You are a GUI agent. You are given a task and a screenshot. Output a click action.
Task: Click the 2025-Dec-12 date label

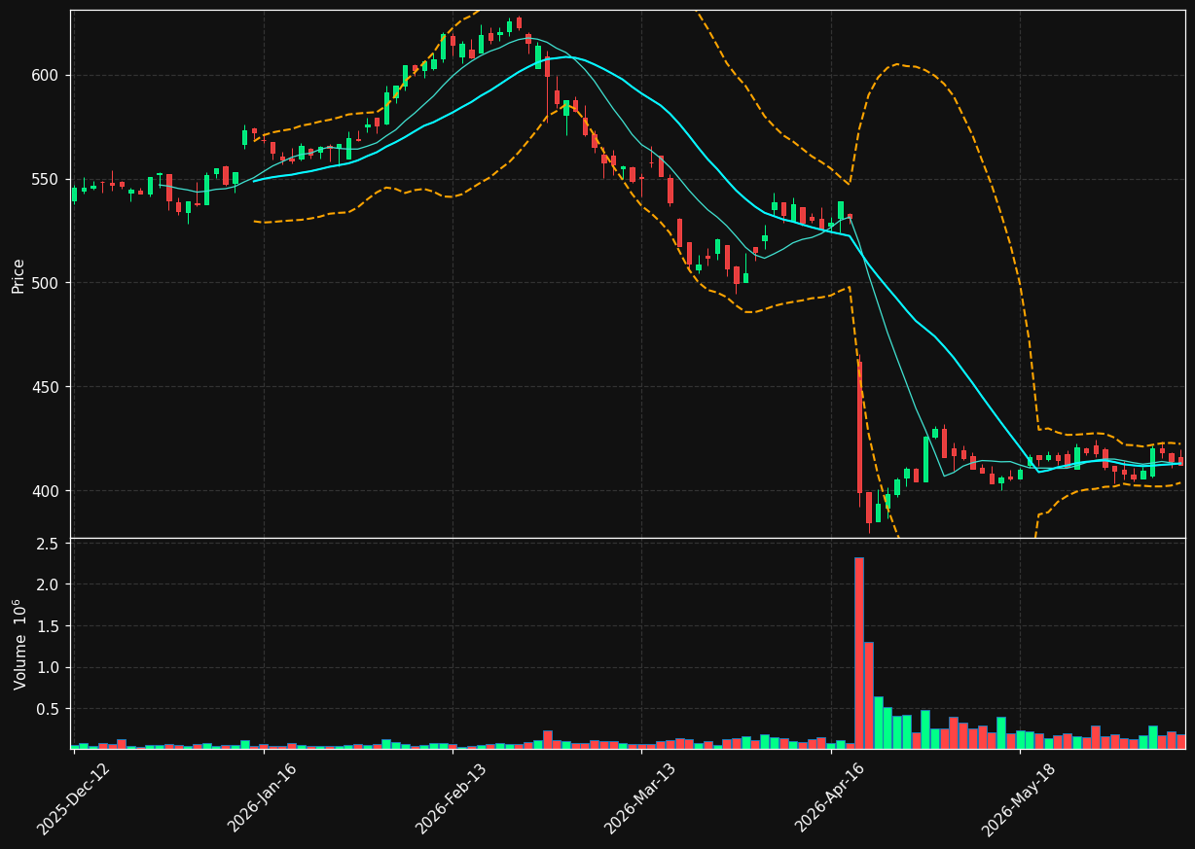74,799
